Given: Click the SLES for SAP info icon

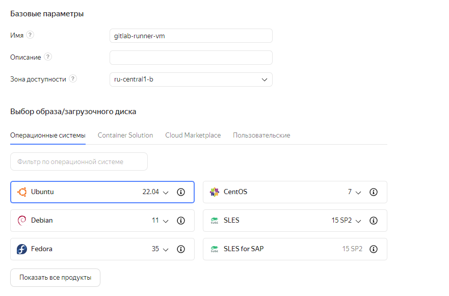Looking at the screenshot, I should (x=373, y=249).
